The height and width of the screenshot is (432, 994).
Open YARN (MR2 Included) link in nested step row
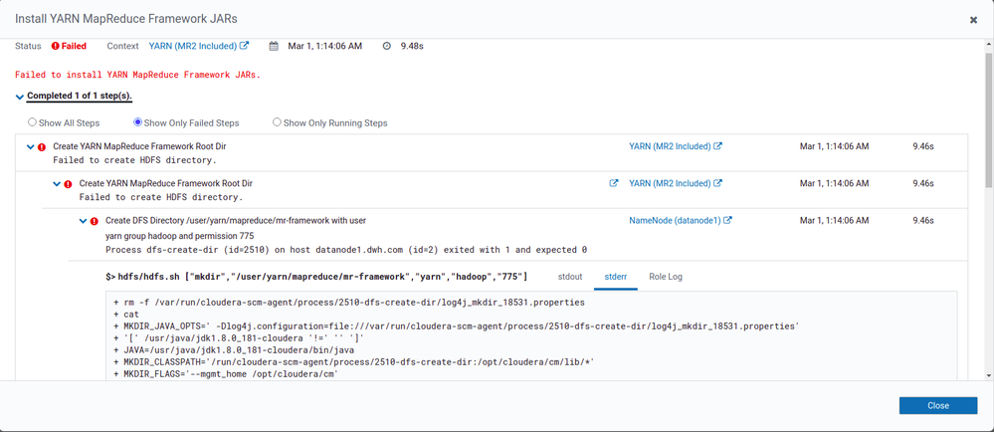(x=676, y=183)
